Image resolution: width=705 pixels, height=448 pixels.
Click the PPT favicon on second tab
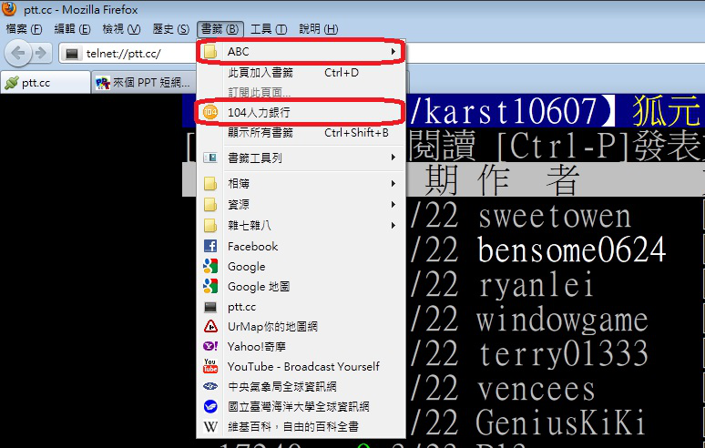tap(103, 83)
